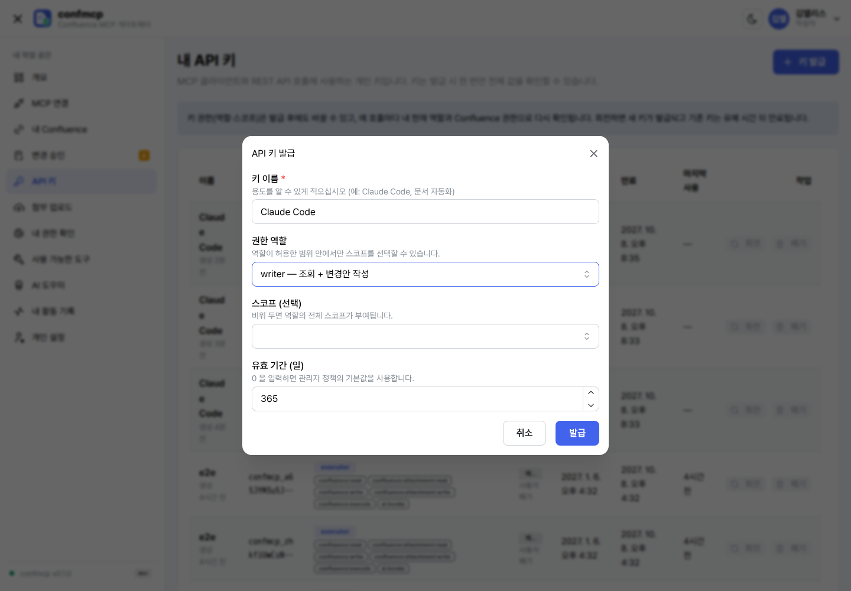Click the confmcp logo in the header

[x=43, y=18]
